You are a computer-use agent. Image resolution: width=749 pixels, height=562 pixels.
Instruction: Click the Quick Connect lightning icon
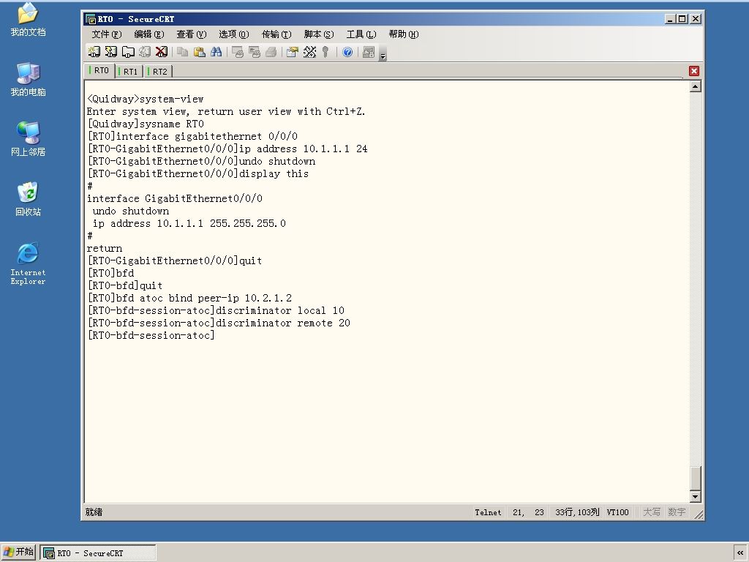(111, 52)
